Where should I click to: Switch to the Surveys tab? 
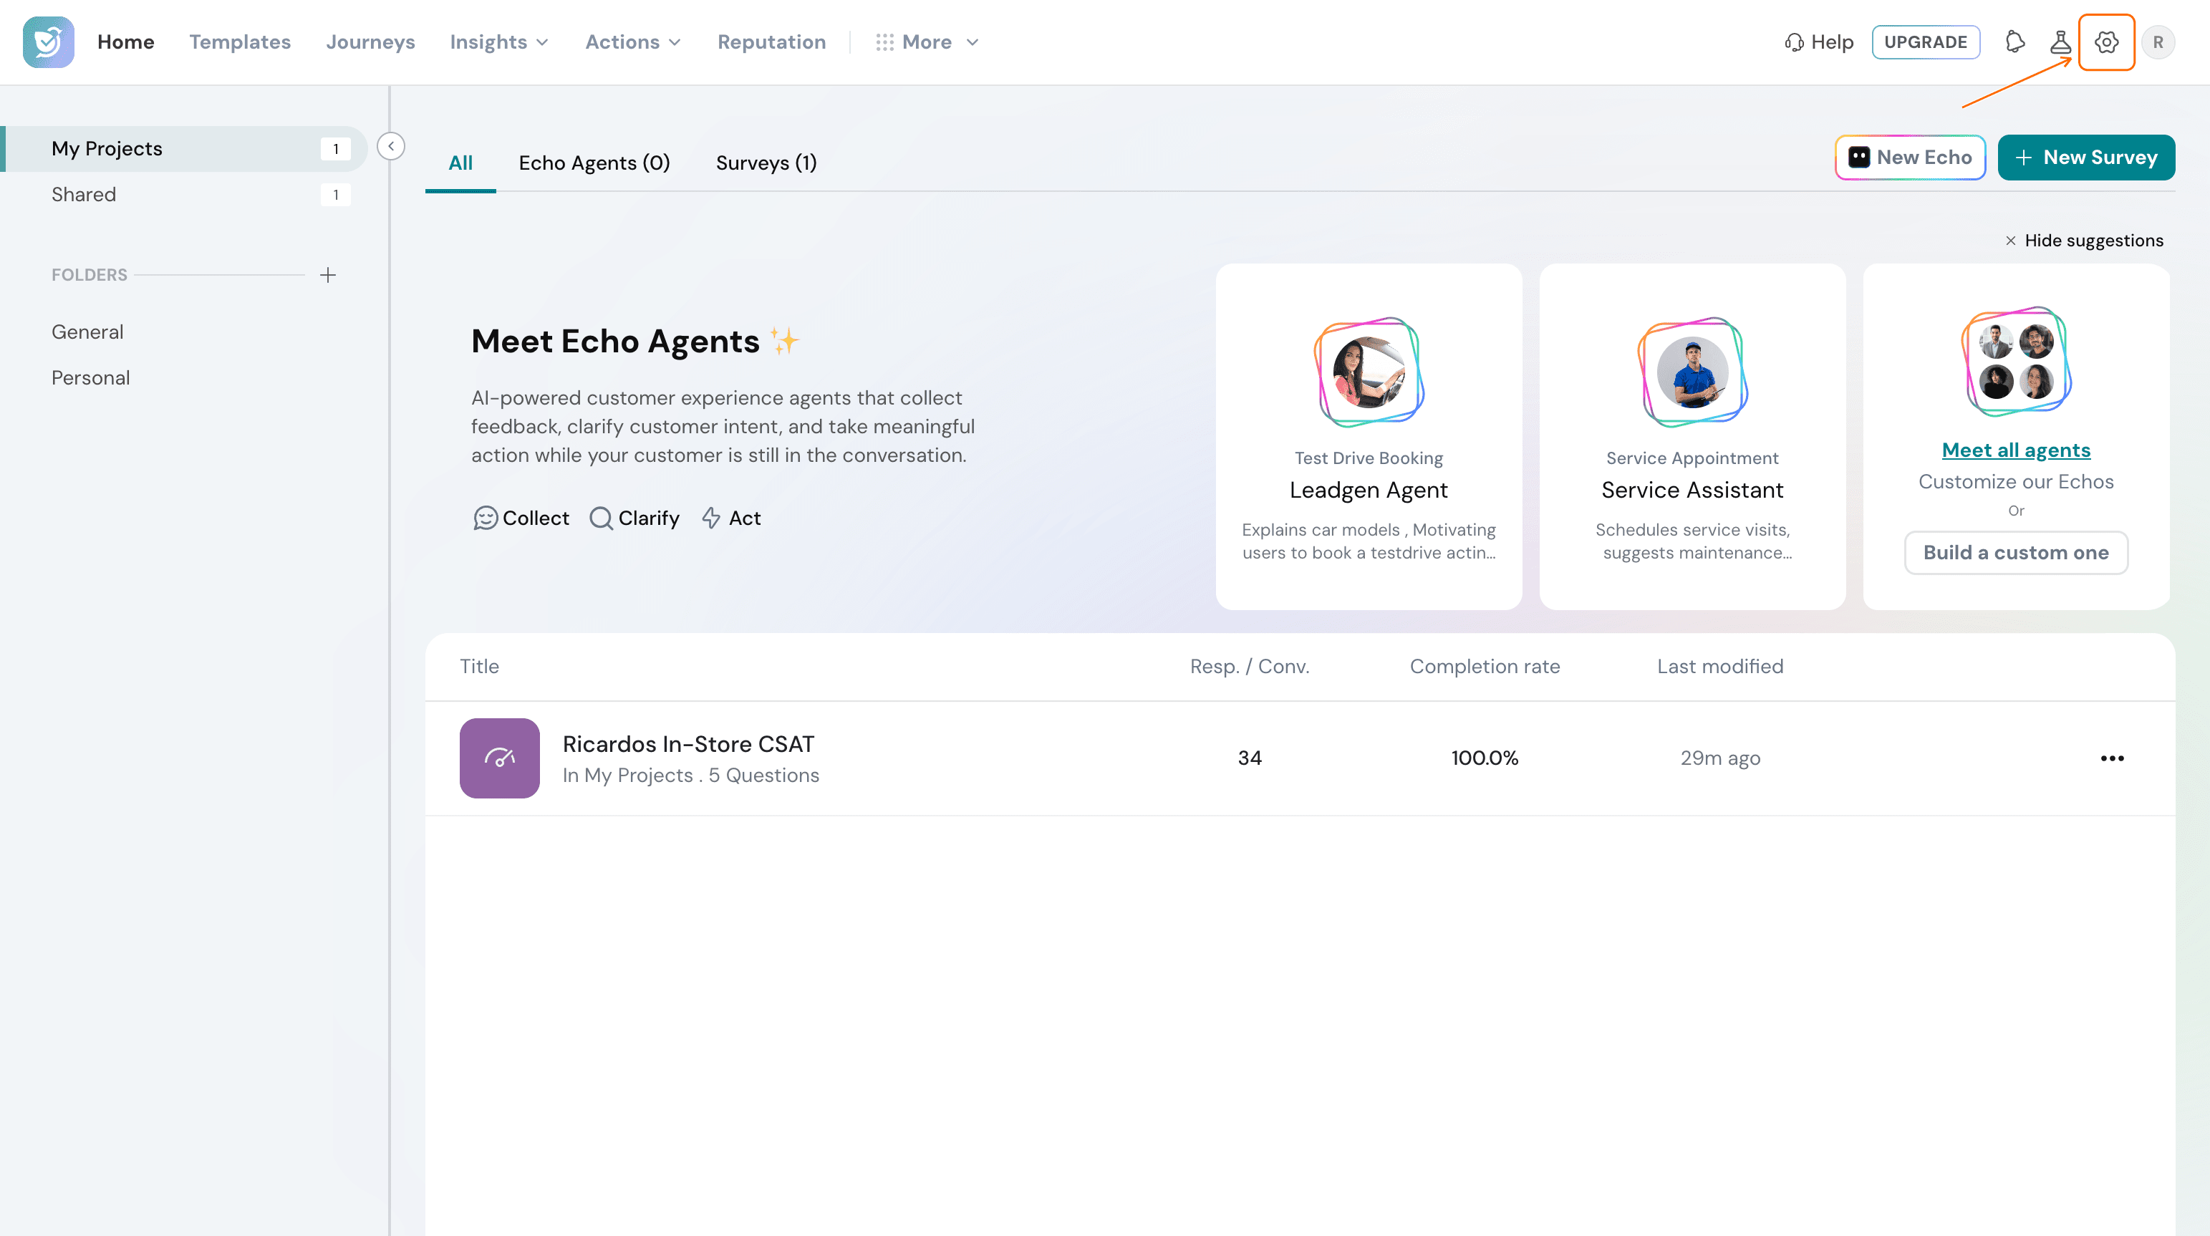click(x=766, y=163)
